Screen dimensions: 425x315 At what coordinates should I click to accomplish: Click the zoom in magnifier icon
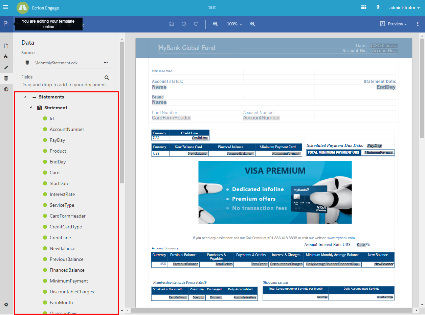click(252, 24)
